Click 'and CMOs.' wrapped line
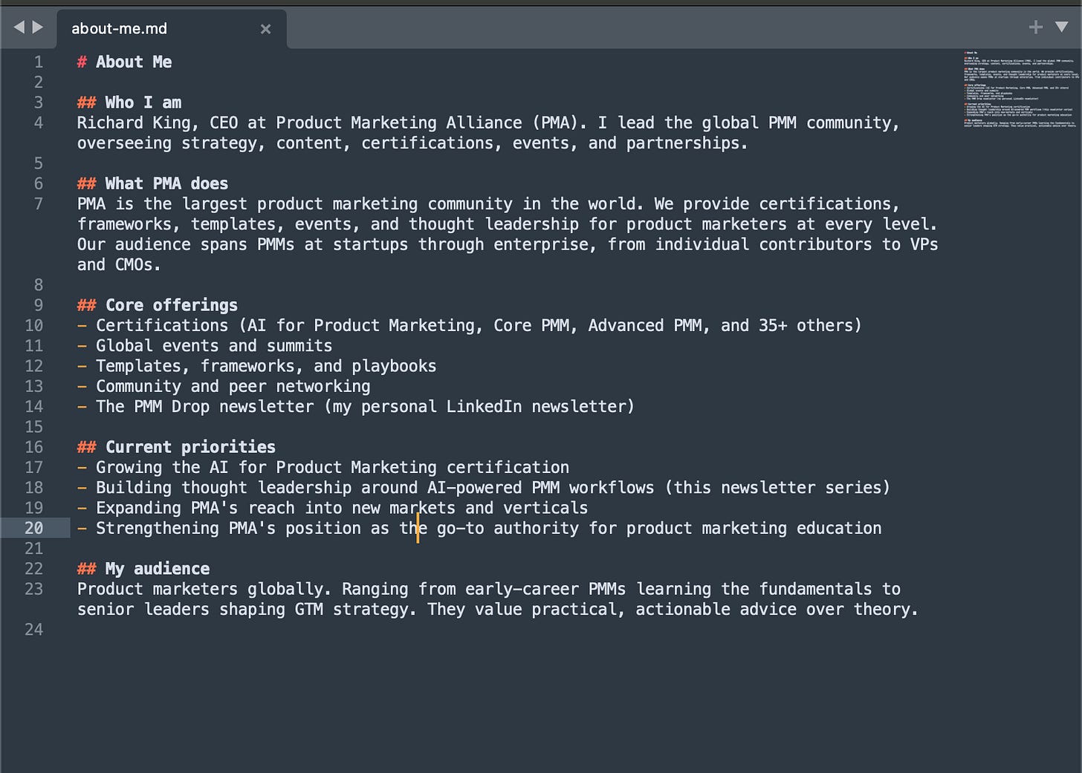Image resolution: width=1082 pixels, height=773 pixels. 119,265
